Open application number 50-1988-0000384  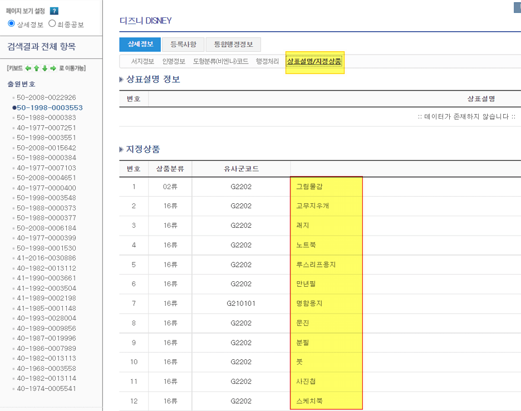[46, 158]
